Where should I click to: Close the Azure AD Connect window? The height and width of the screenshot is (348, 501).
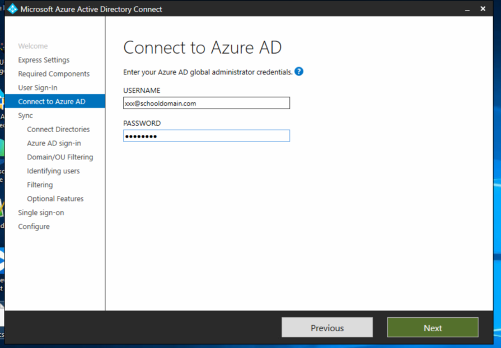[x=483, y=9]
